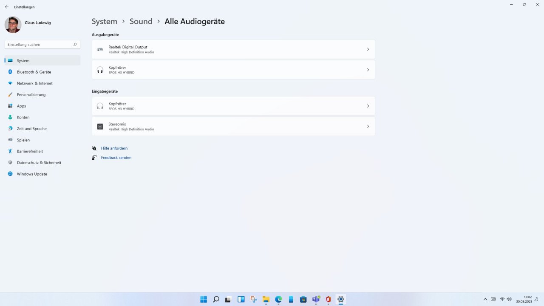Image resolution: width=544 pixels, height=306 pixels.
Task: Open the Apps settings category
Action: (x=42, y=106)
